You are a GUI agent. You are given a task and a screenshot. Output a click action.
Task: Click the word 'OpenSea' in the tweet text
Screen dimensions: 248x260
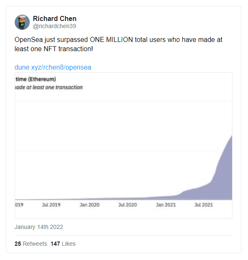pyautogui.click(x=28, y=40)
